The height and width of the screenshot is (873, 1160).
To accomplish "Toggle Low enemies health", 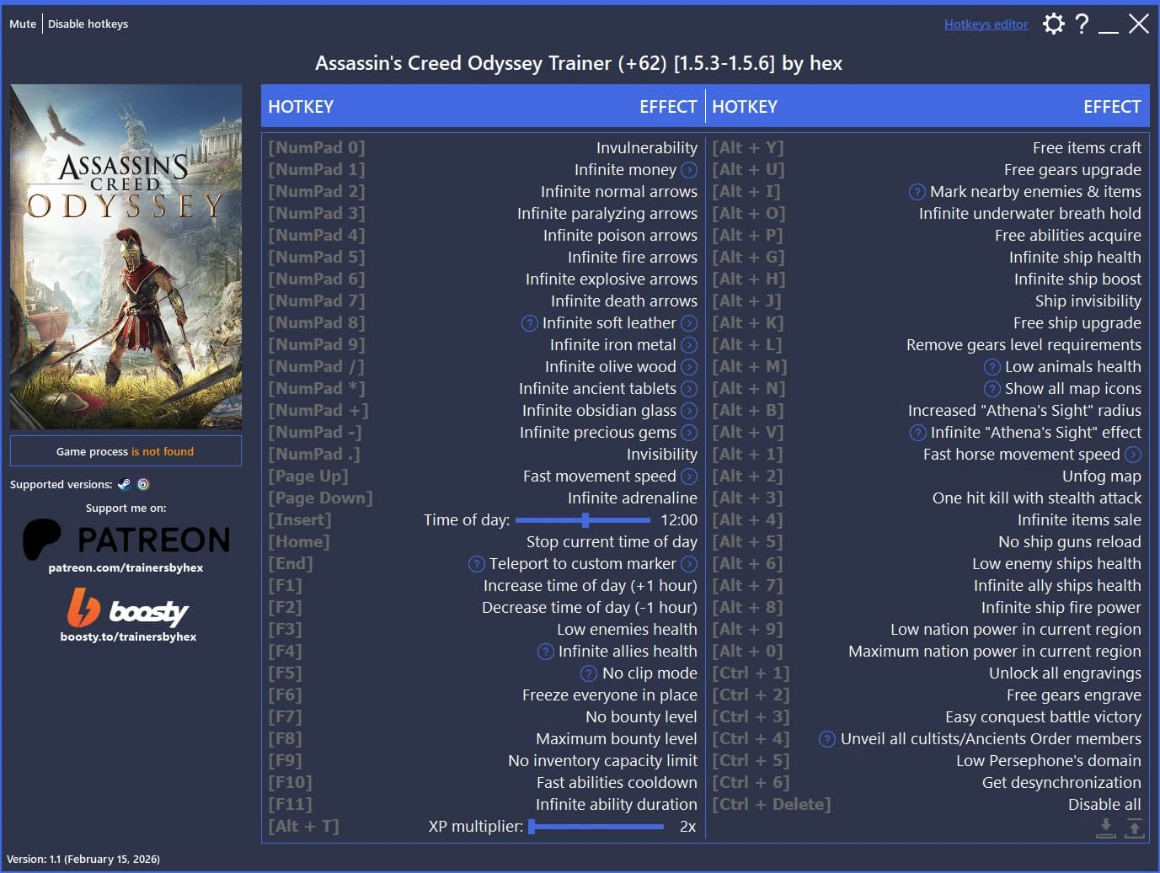I will click(x=627, y=630).
